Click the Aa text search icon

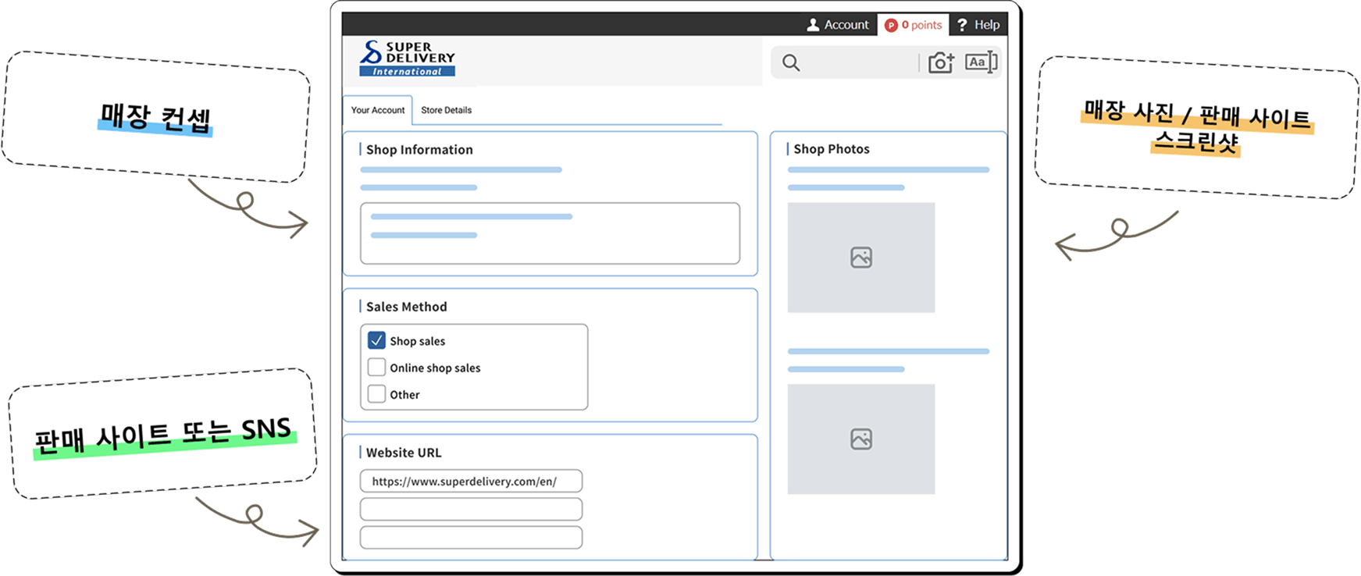click(981, 62)
